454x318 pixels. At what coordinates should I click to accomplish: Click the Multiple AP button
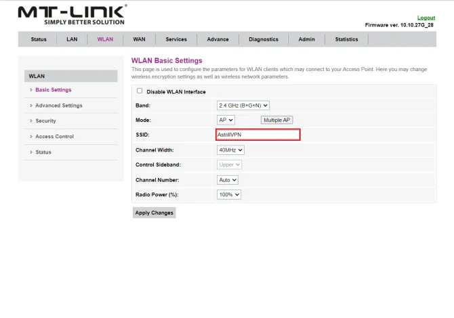point(277,120)
